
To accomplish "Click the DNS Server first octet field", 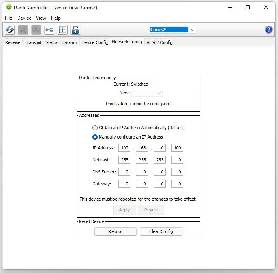I will (x=124, y=172).
